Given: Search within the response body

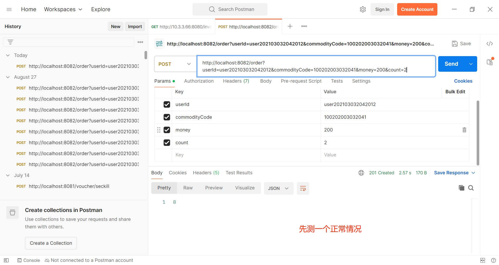Looking at the screenshot, I should (471, 188).
